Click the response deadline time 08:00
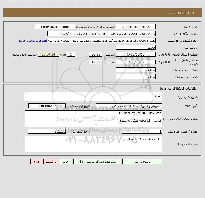This screenshot has height=198, width=205. click(x=96, y=54)
